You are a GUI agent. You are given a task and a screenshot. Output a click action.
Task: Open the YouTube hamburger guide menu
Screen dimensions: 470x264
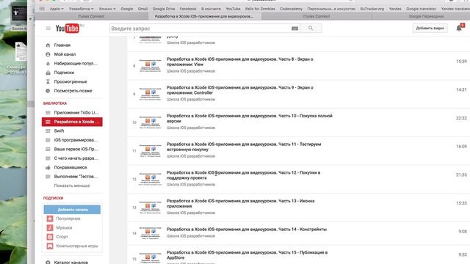(48, 29)
